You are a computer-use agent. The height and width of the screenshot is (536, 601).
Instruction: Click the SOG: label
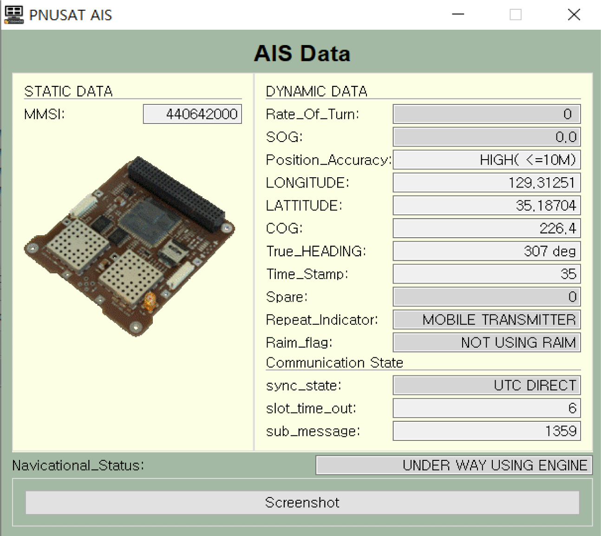pyautogui.click(x=284, y=137)
